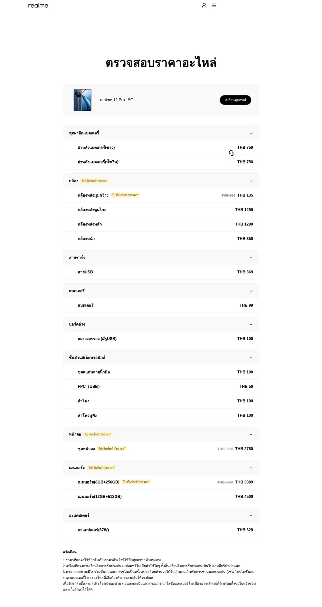Select the กล้องหลังมุมกว้าง price row
Image resolution: width=322 pixels, height=607 pixels.
pos(161,195)
